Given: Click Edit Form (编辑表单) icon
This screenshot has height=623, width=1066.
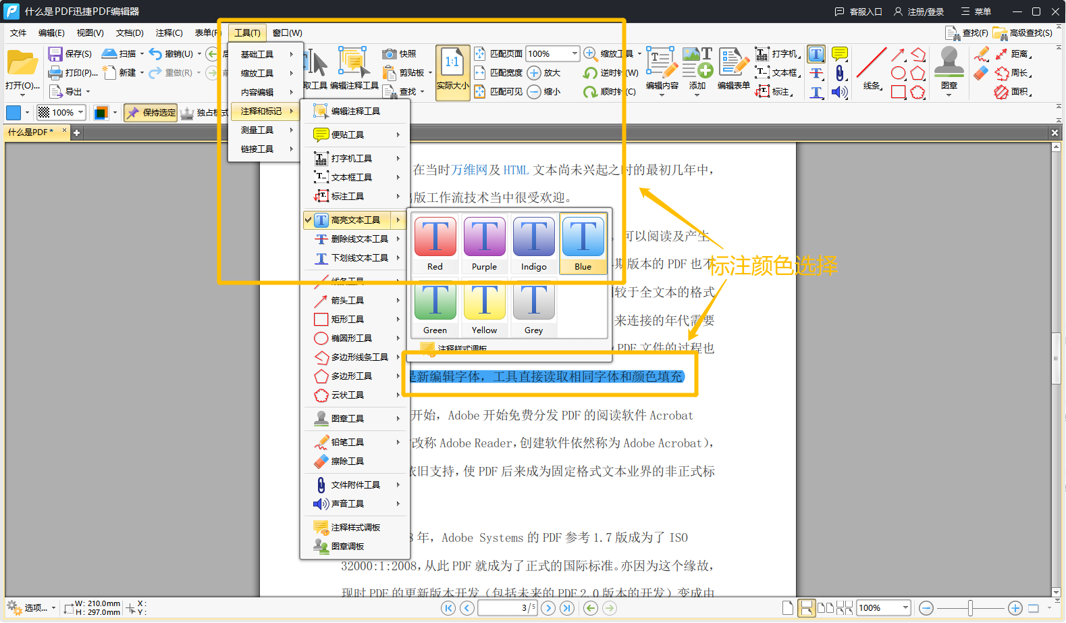Looking at the screenshot, I should pos(734,63).
